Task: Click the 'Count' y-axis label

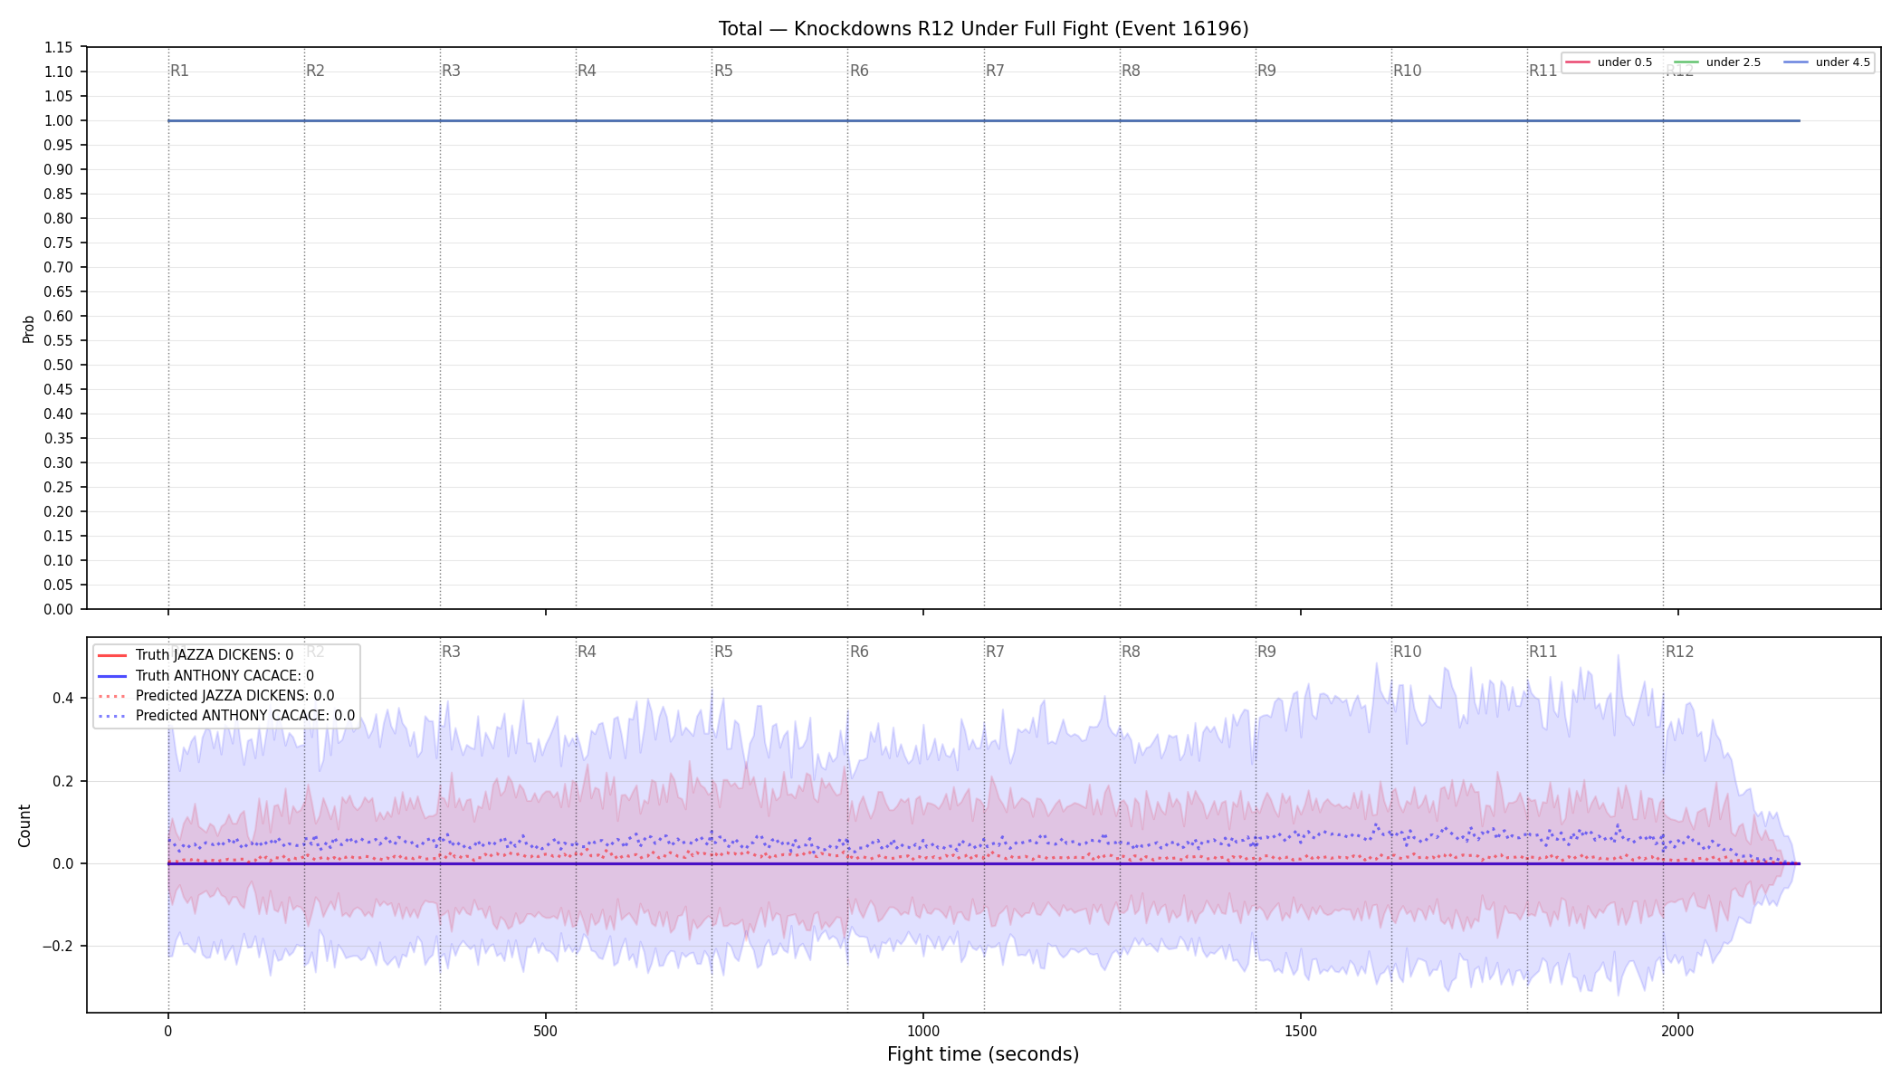Action: pos(24,825)
